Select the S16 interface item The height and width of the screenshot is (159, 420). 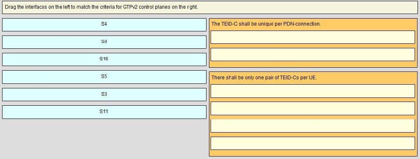(x=104, y=59)
